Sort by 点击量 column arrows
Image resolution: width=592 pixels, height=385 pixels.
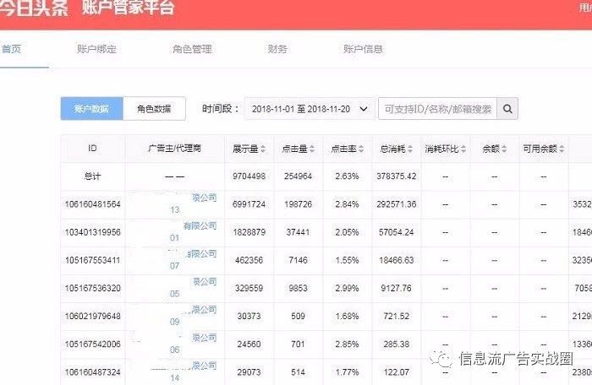pos(312,149)
